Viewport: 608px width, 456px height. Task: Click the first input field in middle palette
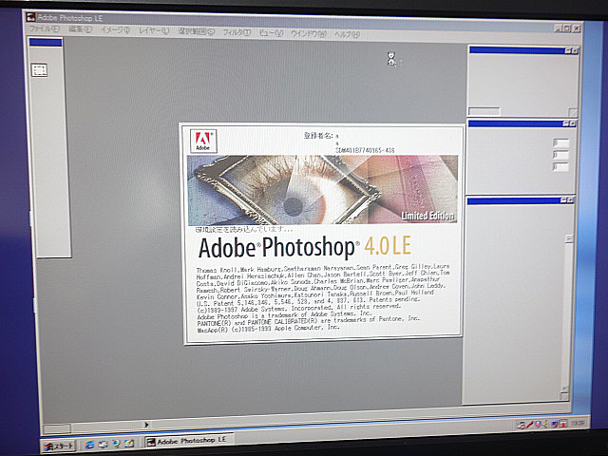(x=560, y=143)
